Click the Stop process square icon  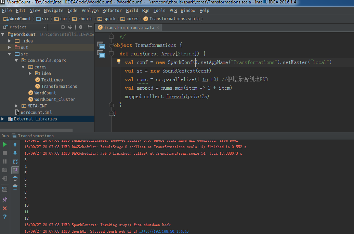4,153
